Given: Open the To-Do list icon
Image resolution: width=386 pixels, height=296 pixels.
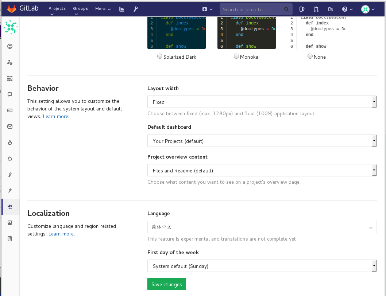Looking at the screenshot, I should (x=331, y=9).
